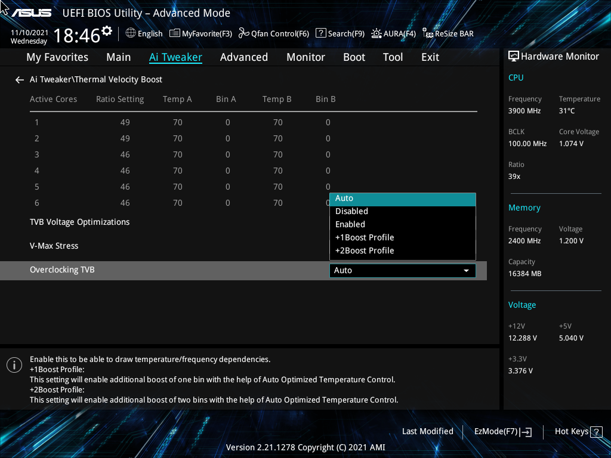The height and width of the screenshot is (458, 611).
Task: Click the +12V reading 12.288 V
Action: point(523,339)
